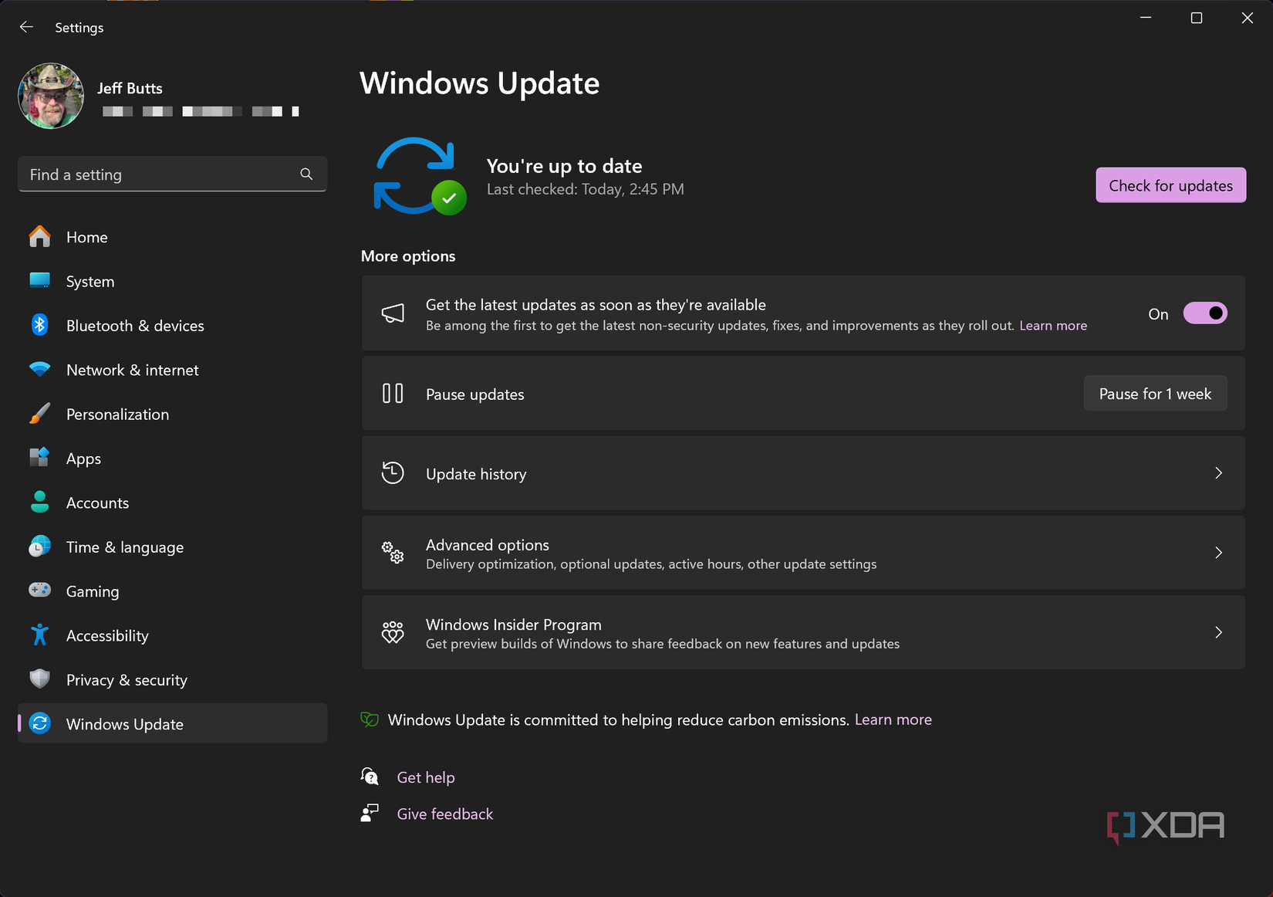
Task: Click the Accessibility figure icon
Action: pyautogui.click(x=39, y=635)
